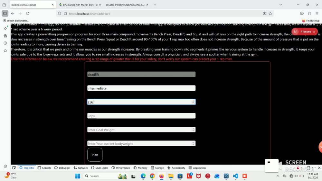Open the Performance devtools tab
The image size is (322, 181).
121,168
